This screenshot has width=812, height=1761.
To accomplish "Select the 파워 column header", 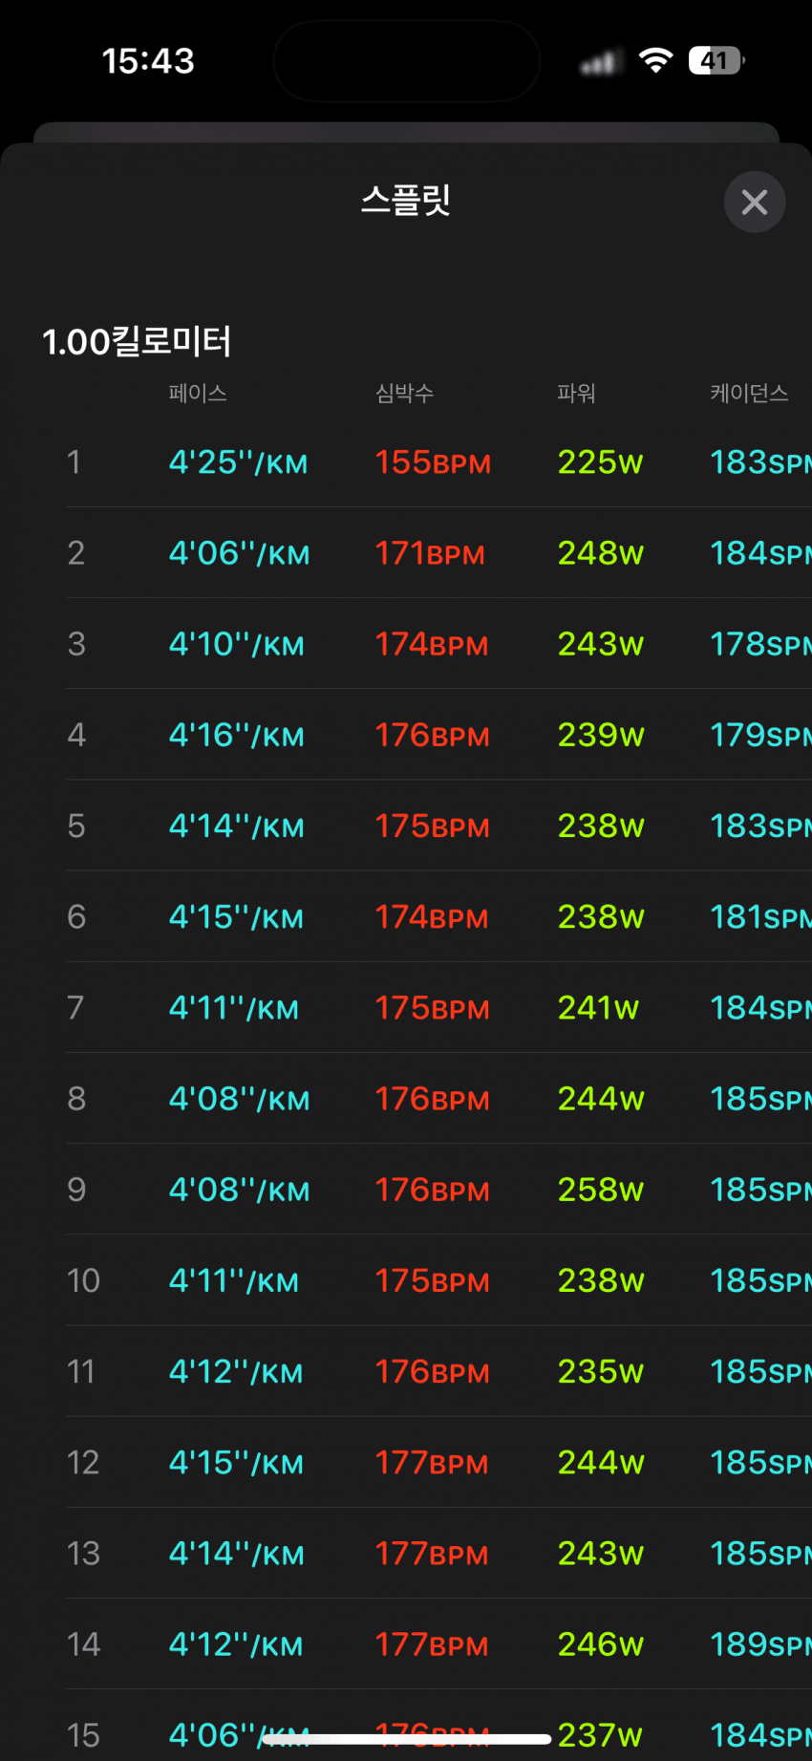I will click(x=576, y=394).
